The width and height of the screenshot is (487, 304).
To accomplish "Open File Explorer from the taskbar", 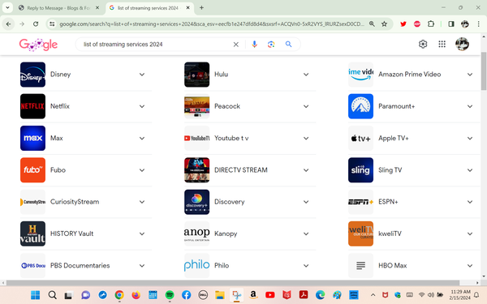I will pyautogui.click(x=220, y=295).
